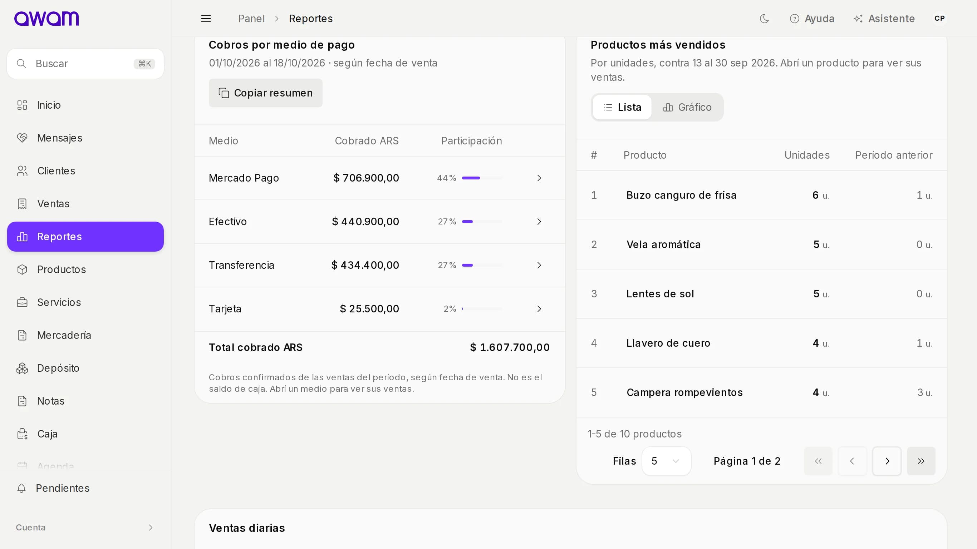
Task: Open Tarjeta row chevron
Action: pyautogui.click(x=539, y=308)
